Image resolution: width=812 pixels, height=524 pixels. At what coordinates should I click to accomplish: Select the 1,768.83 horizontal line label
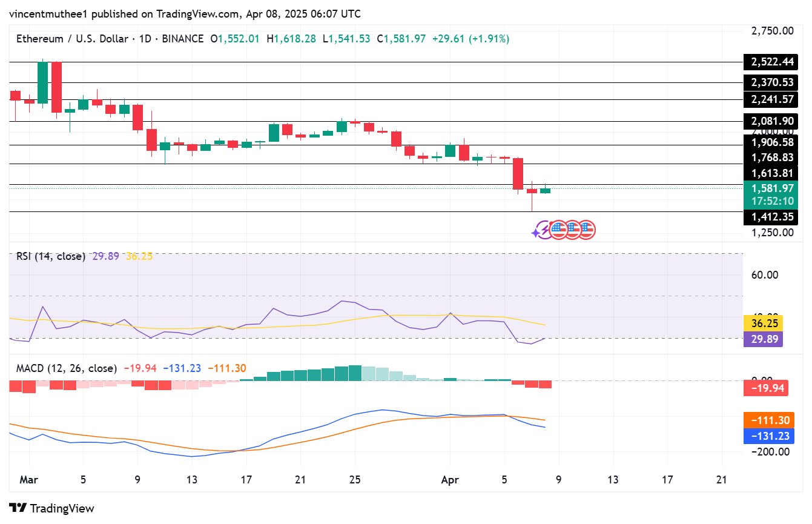coord(770,158)
